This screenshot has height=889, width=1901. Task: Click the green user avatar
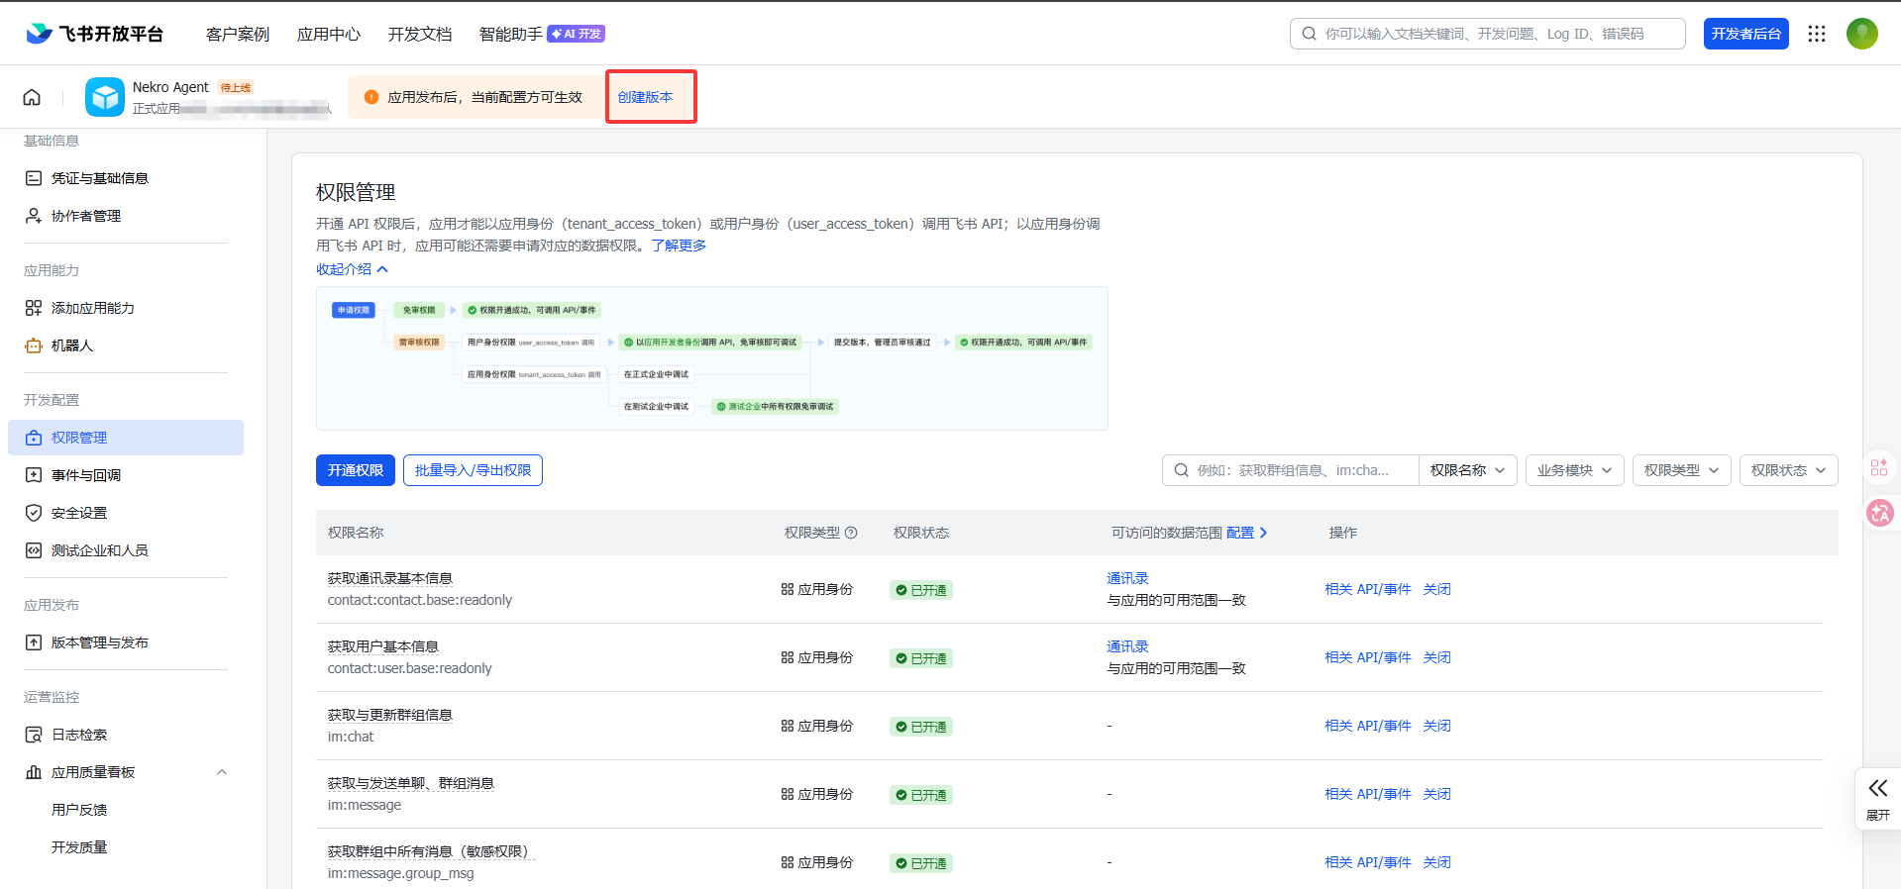pyautogui.click(x=1861, y=34)
